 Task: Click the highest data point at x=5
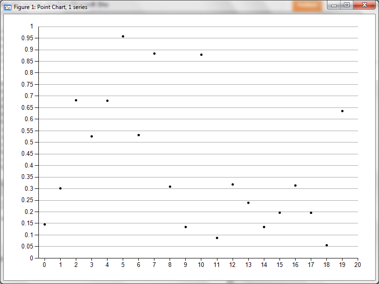pos(123,36)
